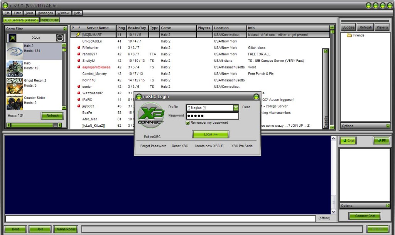
Task: Click Reset XBC link
Action: pyautogui.click(x=180, y=146)
